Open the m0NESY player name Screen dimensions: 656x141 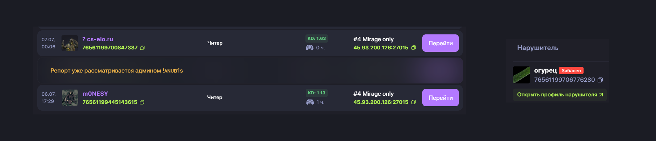tap(95, 94)
